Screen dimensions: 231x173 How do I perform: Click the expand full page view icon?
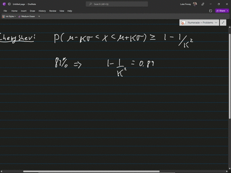click(x=223, y=23)
